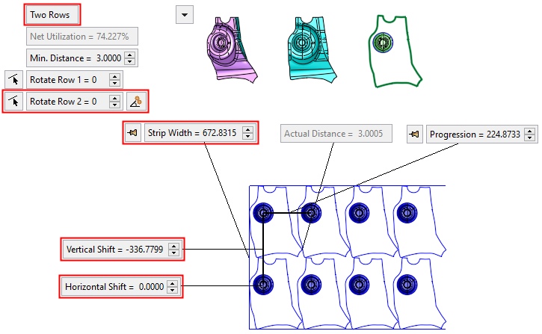Viewport: 542px width, 334px height.
Task: Toggle the pin icon beside Strip Width
Action: coord(132,133)
